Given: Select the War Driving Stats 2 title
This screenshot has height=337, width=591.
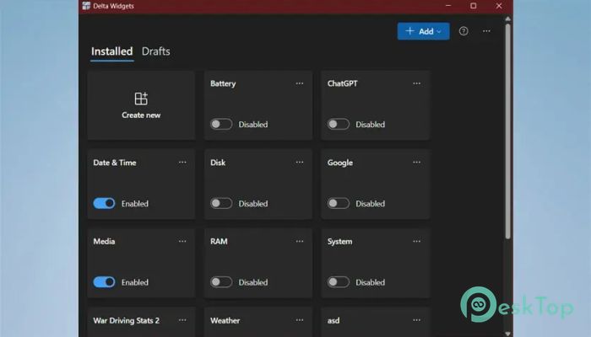Looking at the screenshot, I should point(127,320).
